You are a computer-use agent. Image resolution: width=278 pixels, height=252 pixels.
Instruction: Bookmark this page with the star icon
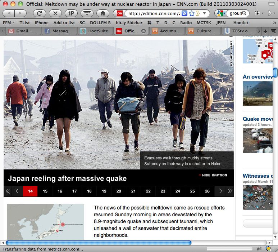pyautogui.click(x=192, y=13)
